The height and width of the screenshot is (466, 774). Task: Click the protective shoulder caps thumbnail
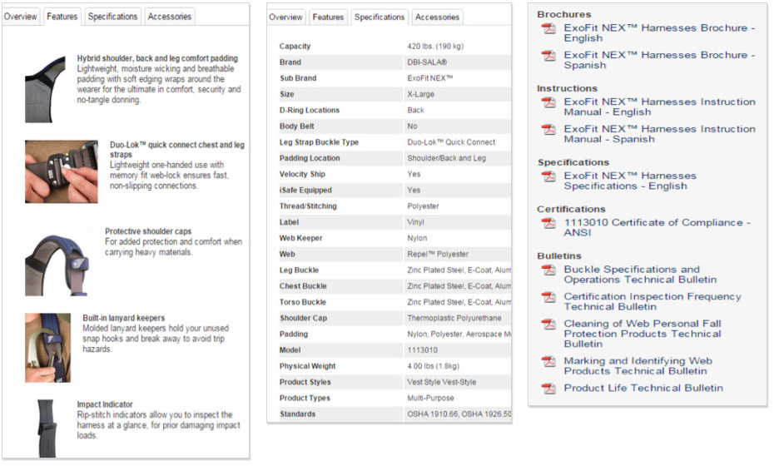[x=59, y=261]
